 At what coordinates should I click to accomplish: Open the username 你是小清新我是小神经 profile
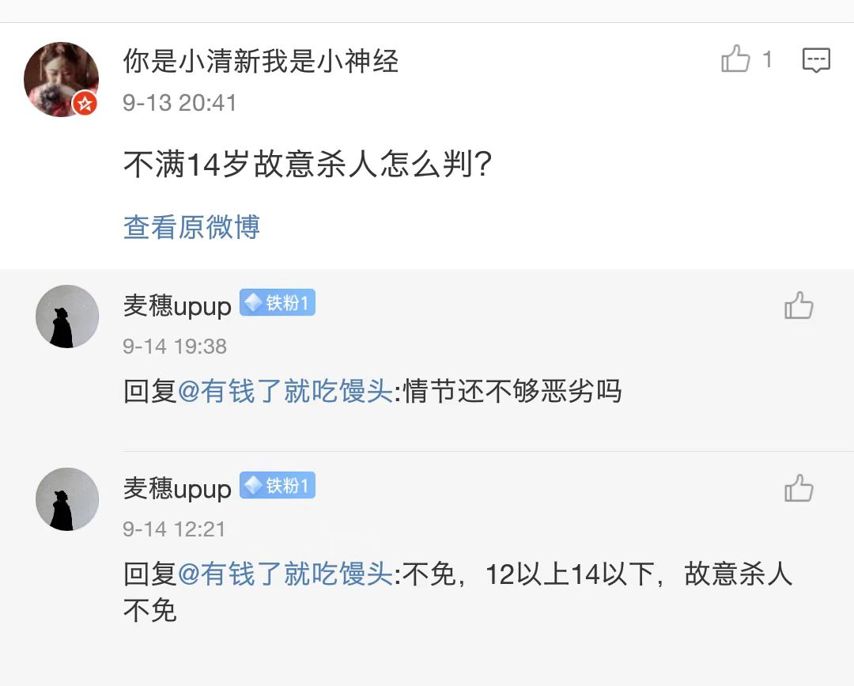(261, 61)
